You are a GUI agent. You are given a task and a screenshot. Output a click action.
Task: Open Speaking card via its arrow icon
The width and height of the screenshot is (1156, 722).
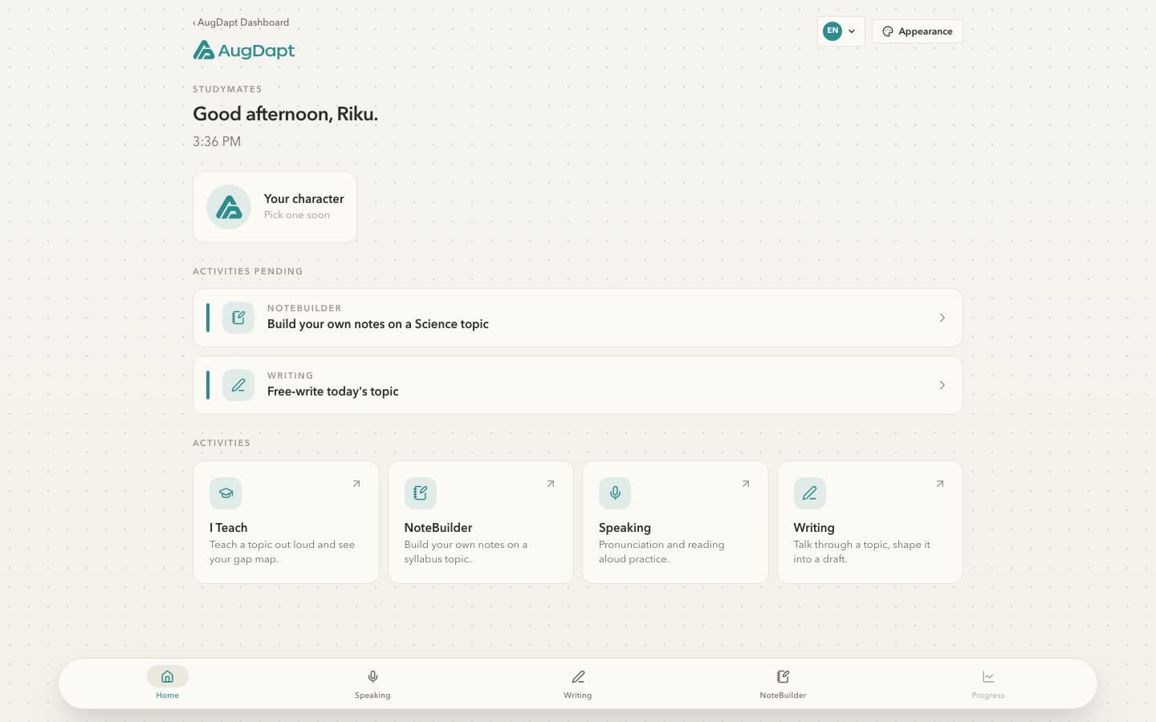pos(746,484)
